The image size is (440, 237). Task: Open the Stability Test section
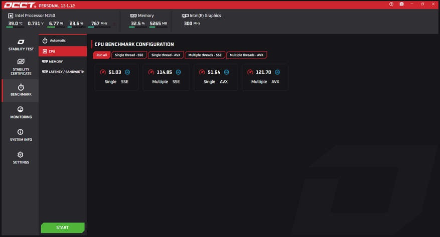coord(21,45)
